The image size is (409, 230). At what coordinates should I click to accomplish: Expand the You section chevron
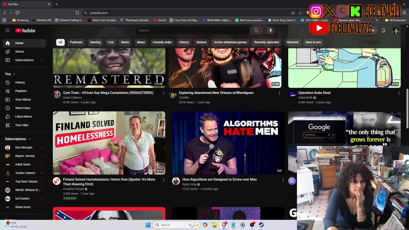tap(14, 74)
